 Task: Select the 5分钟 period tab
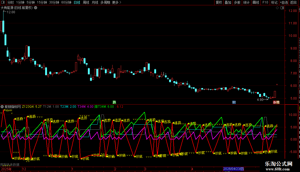point(31,2)
